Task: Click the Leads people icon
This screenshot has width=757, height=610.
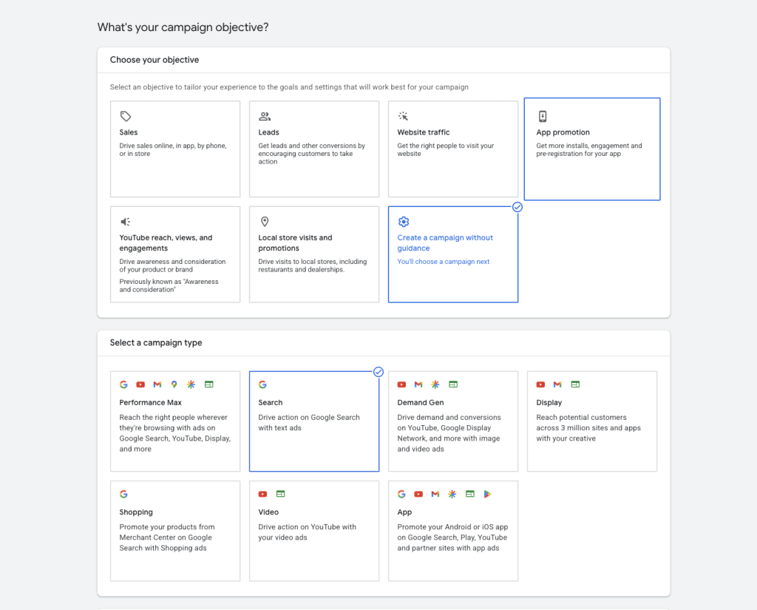Action: tap(264, 116)
